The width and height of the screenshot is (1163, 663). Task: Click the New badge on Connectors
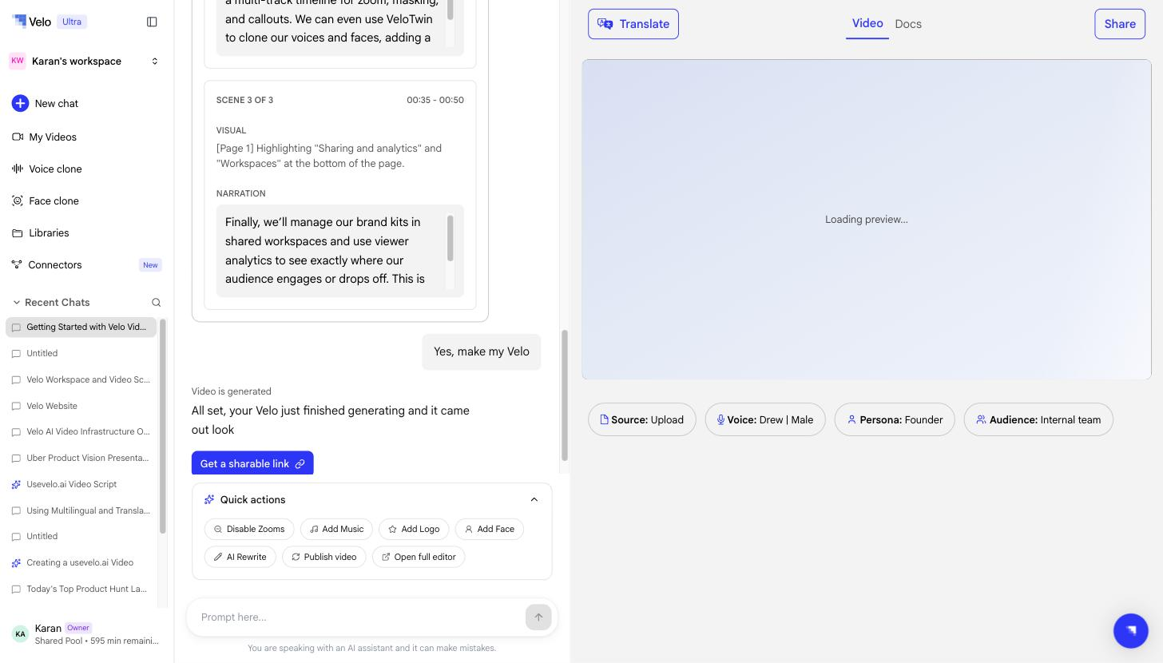pyautogui.click(x=150, y=264)
